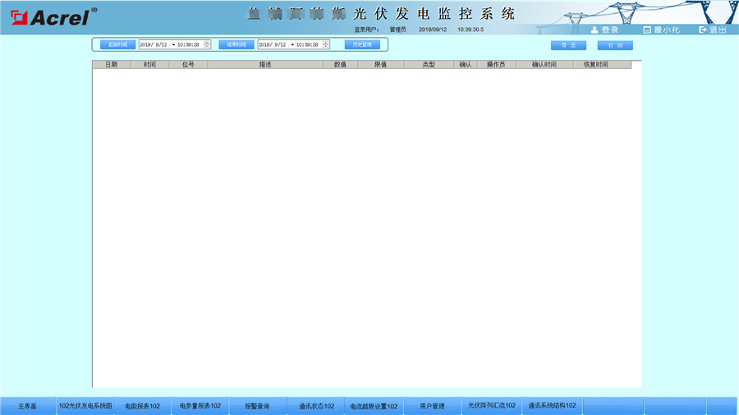Click the start time spinner arrows
Image resolution: width=739 pixels, height=415 pixels.
[208, 44]
